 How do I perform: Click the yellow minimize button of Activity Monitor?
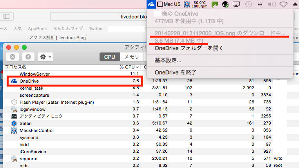tap(16, 47)
